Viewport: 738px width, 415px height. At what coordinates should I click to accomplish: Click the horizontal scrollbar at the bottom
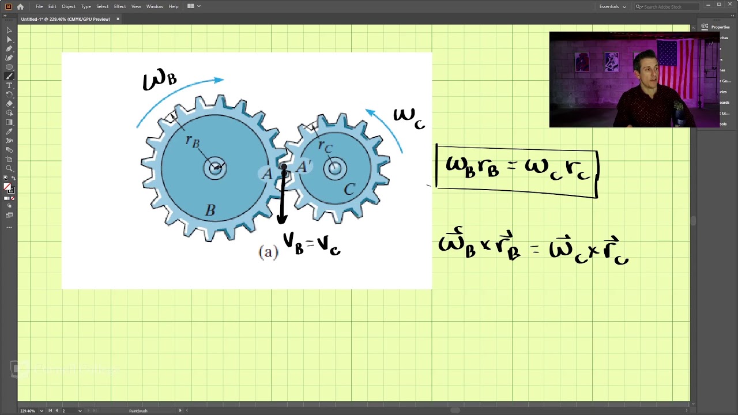(x=455, y=410)
